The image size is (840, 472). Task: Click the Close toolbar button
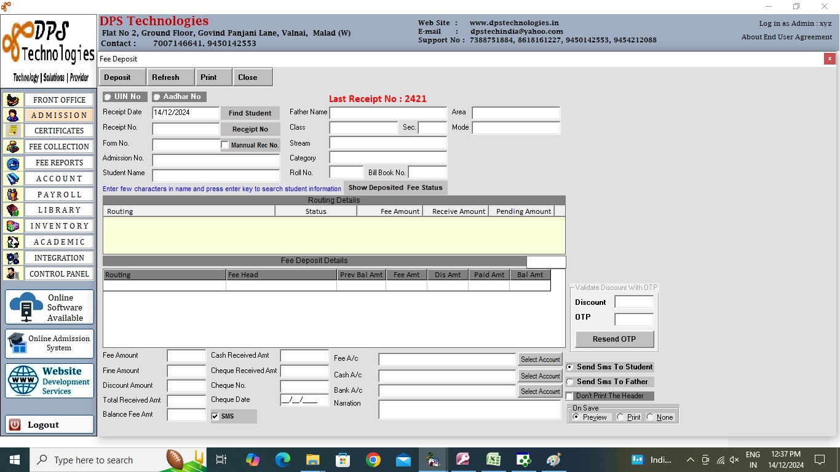253,77
